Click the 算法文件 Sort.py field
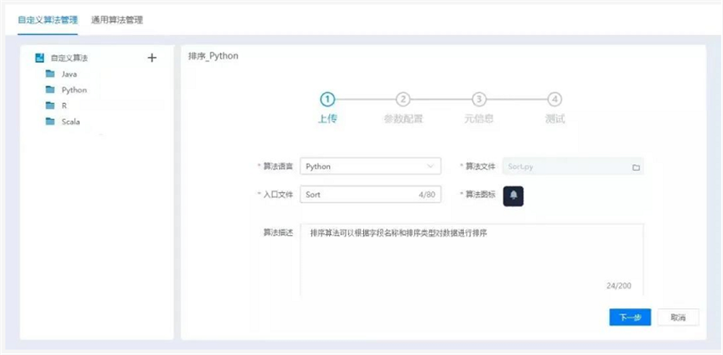The height and width of the screenshot is (355, 723). point(565,167)
